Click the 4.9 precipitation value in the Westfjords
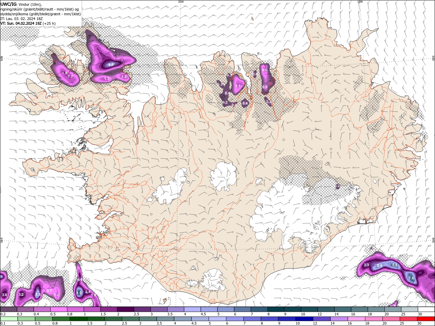This screenshot has width=435, height=326. (111, 64)
